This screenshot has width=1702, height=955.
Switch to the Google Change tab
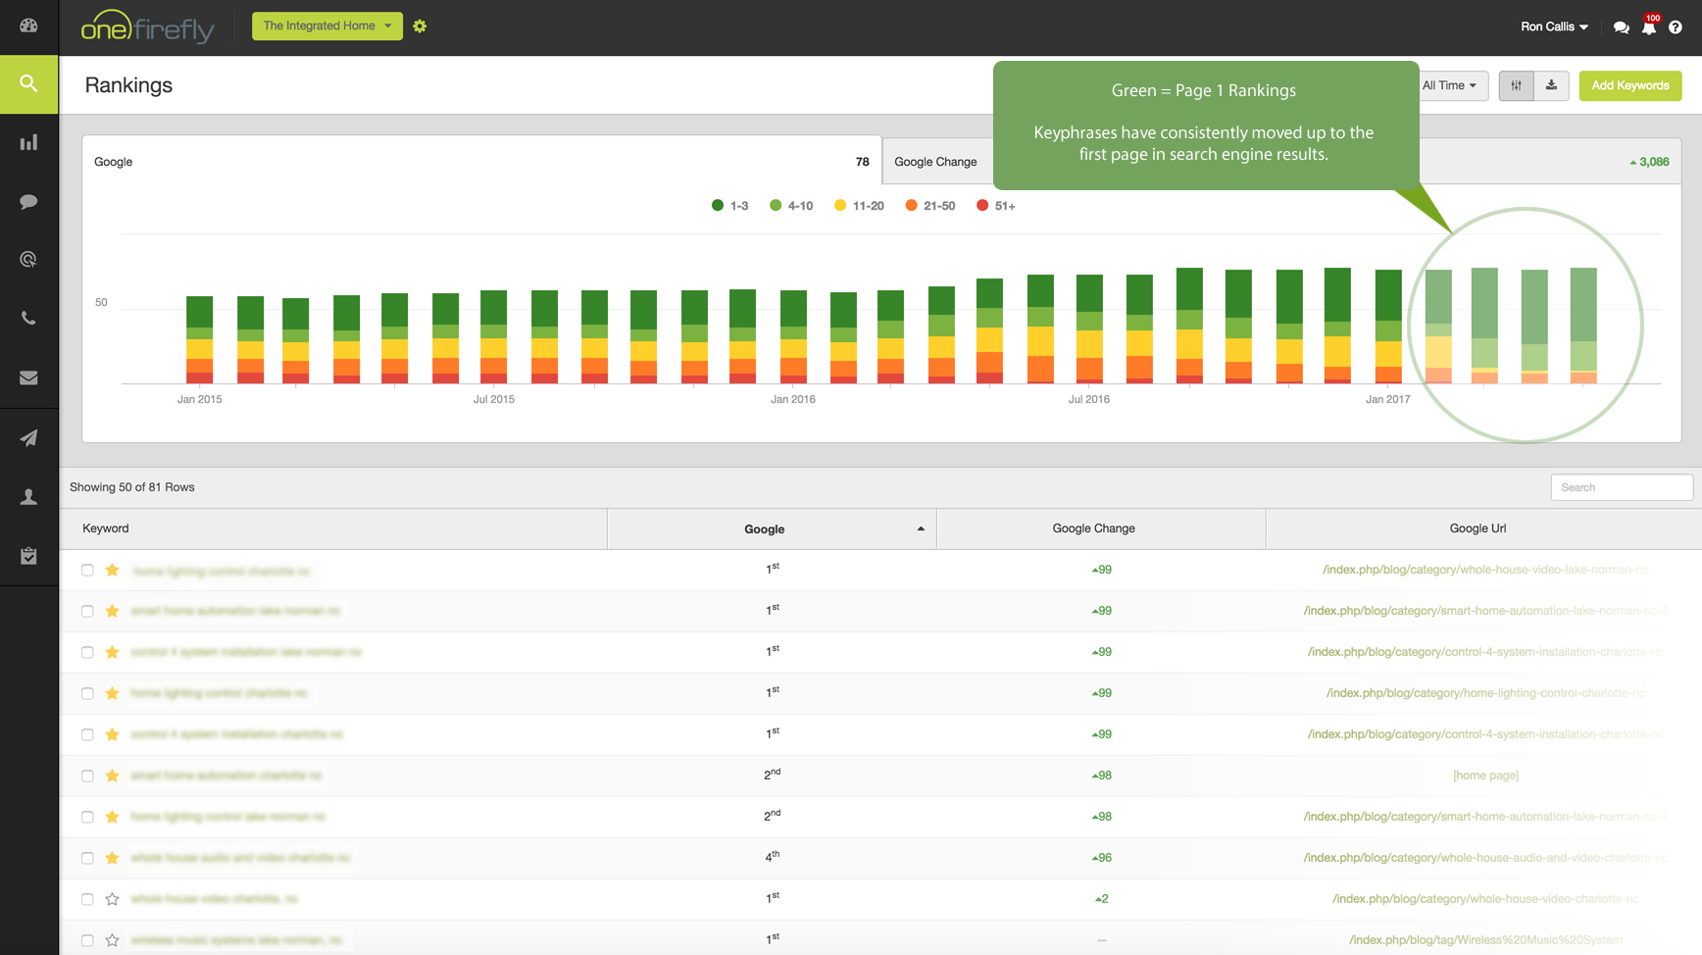tap(935, 162)
